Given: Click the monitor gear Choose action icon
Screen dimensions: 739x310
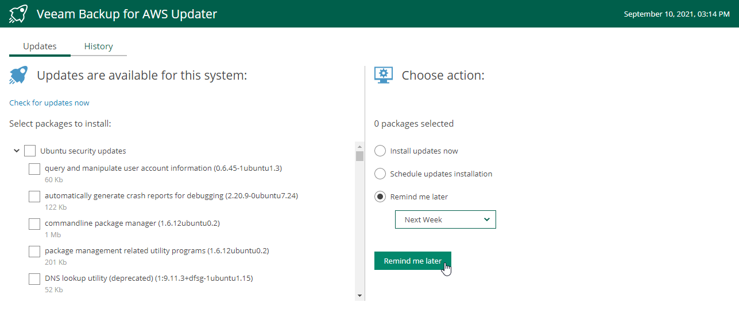Looking at the screenshot, I should point(384,75).
